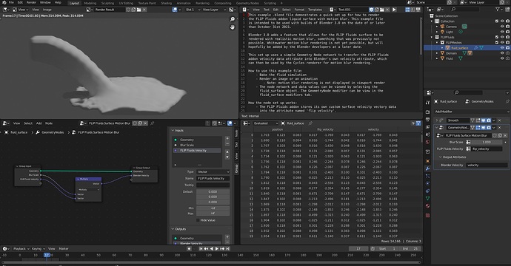Hide fluid_surface in viewport
This screenshot has width=511, height=266.
click(x=502, y=48)
